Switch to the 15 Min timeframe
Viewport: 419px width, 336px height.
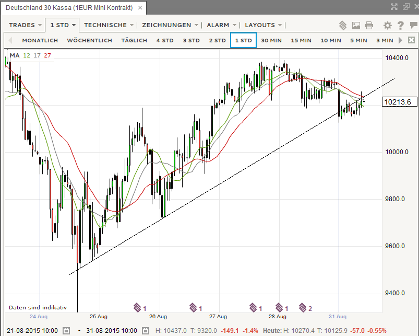[301, 40]
